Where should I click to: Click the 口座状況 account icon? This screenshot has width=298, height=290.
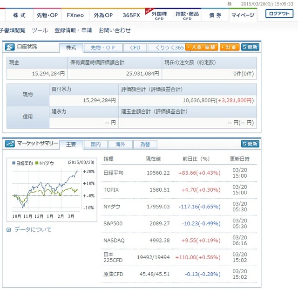tap(10, 47)
